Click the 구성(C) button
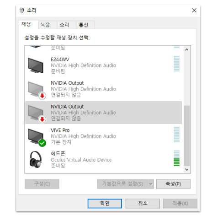Image resolution: width=217 pixels, height=216 pixels. point(42,184)
